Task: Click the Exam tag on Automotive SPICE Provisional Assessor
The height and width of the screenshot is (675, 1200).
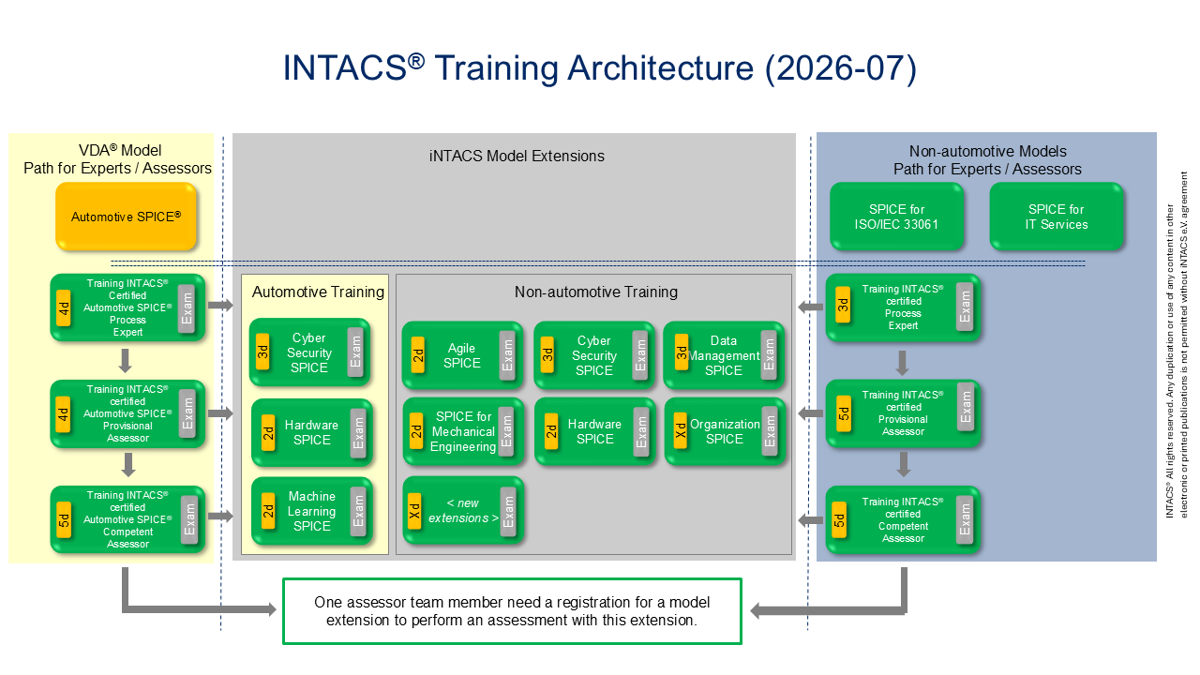Action: (x=187, y=412)
